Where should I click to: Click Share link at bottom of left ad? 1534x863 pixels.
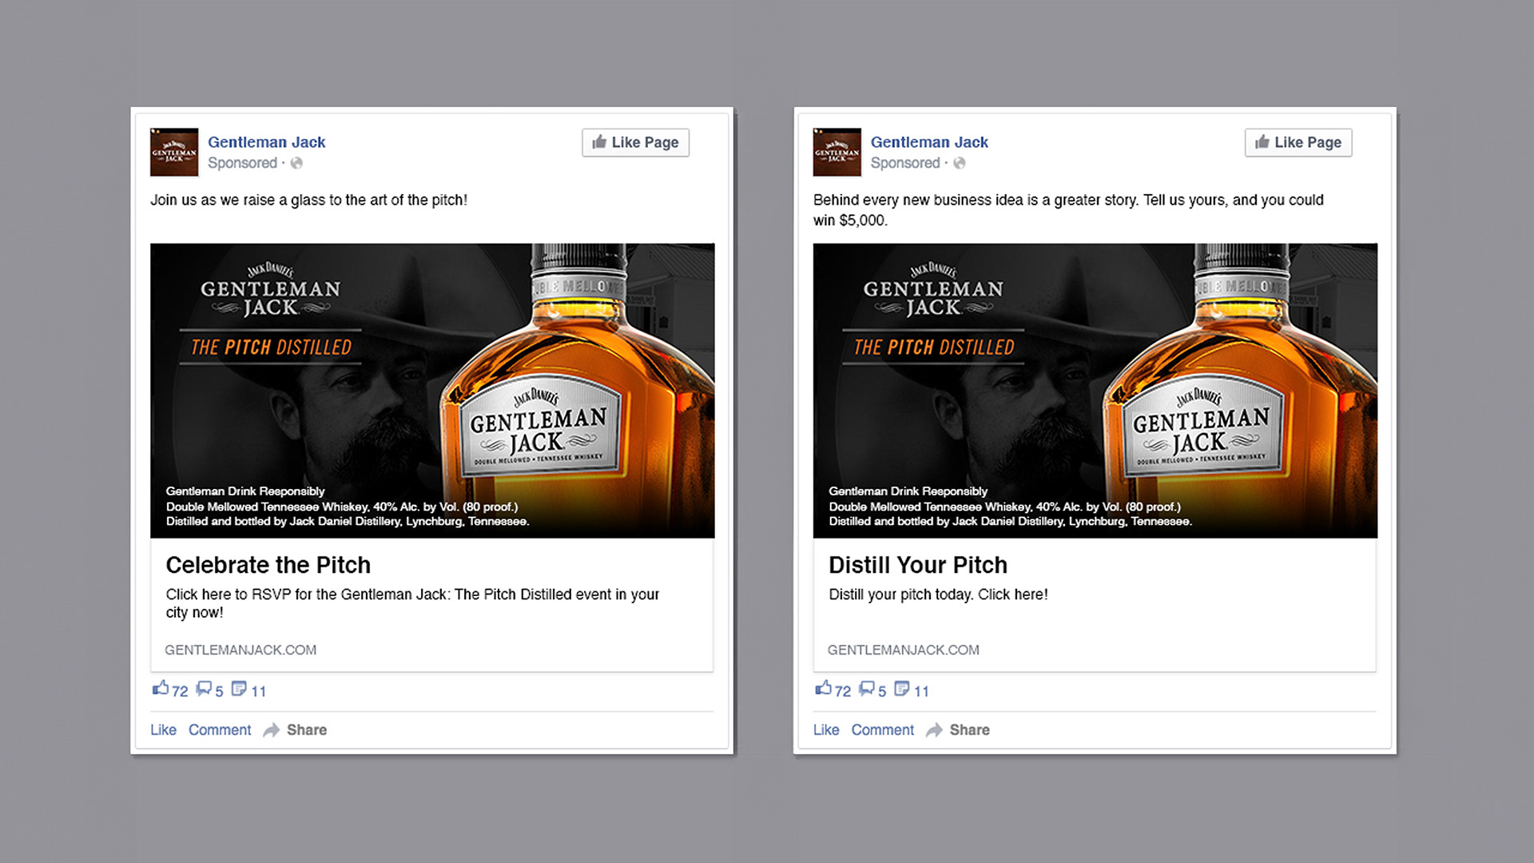(x=296, y=730)
